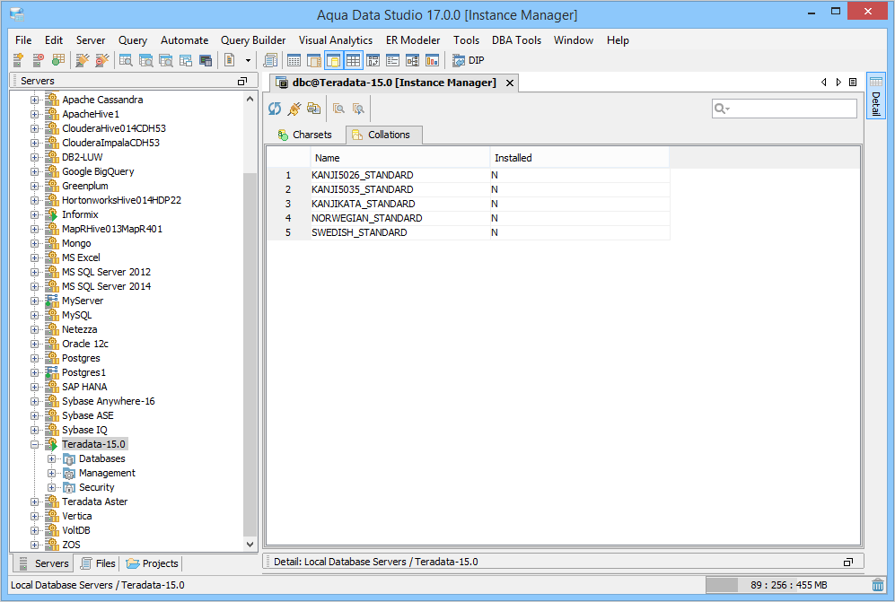Click the hierarchy diagram toolbar icon
This screenshot has height=602, width=895.
(x=412, y=60)
